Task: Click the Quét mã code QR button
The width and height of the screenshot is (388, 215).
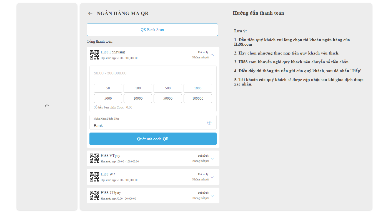Action: coord(153,139)
